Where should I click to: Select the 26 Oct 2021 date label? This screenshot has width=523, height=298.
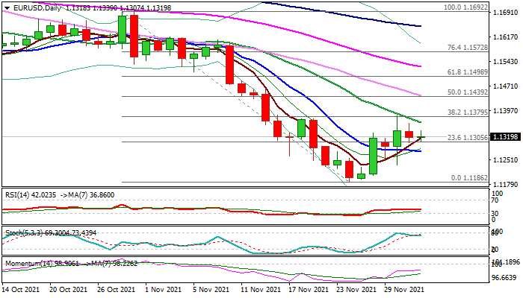pyautogui.click(x=114, y=290)
